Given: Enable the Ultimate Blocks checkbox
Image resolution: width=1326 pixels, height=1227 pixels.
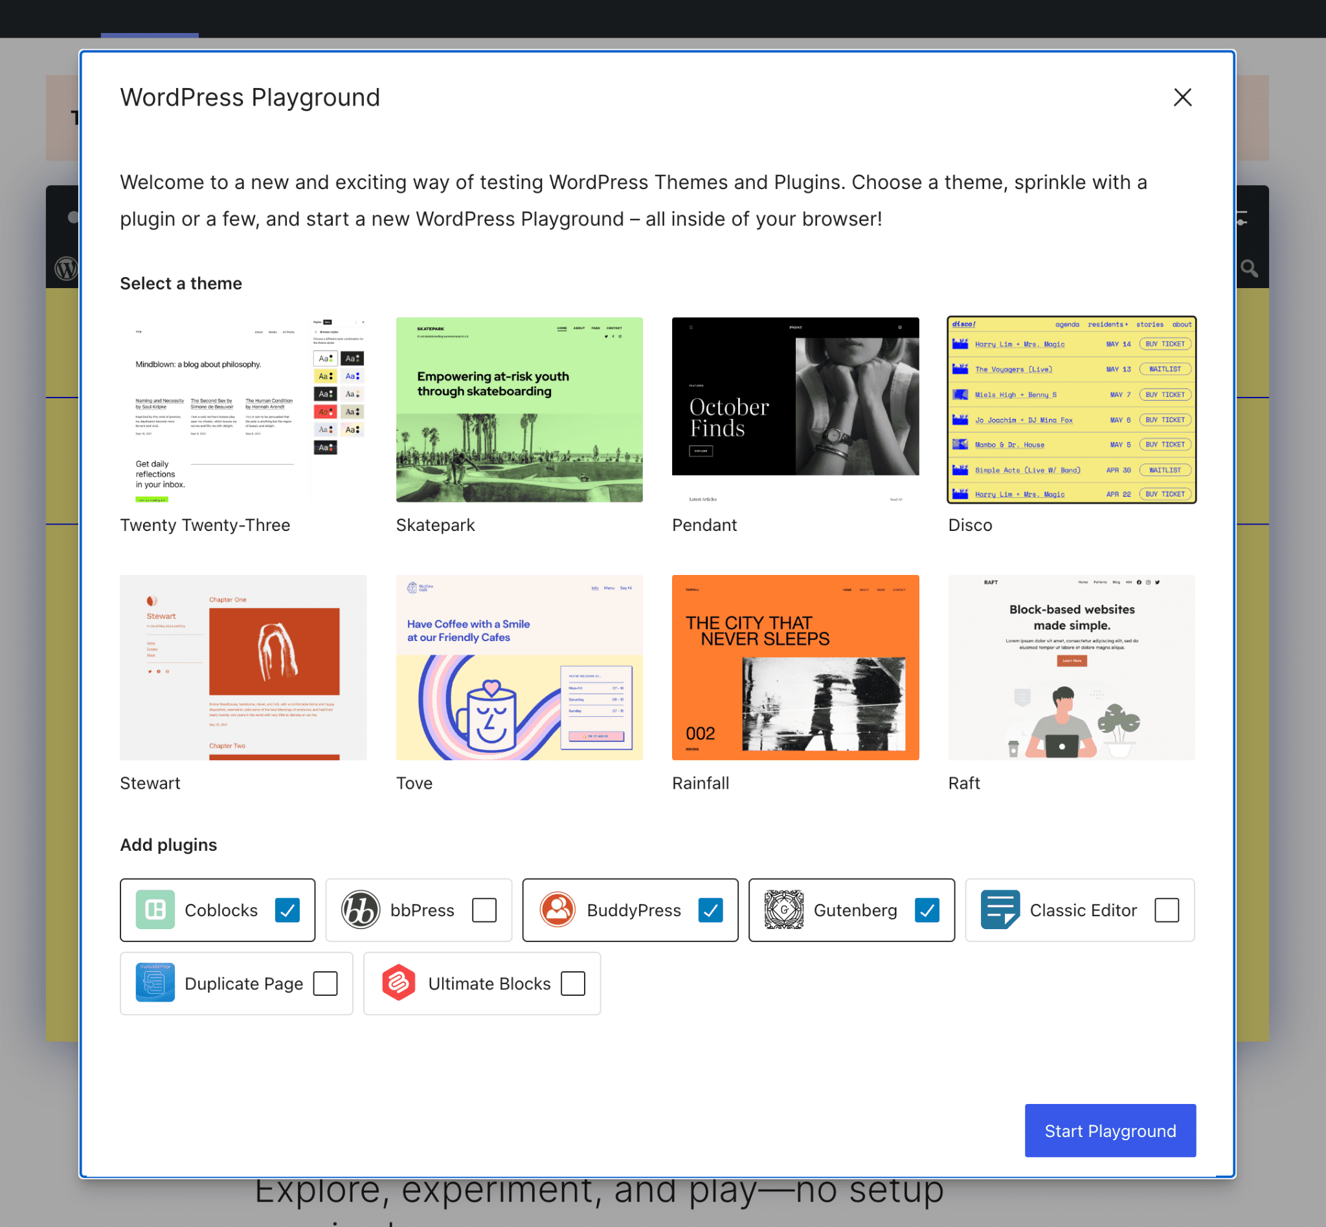Looking at the screenshot, I should pos(572,984).
